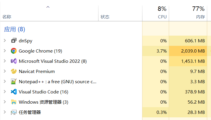The image size is (211, 120).
Task: Click the Microsoft Visual Studio 2022 icon
Action: 14,61
